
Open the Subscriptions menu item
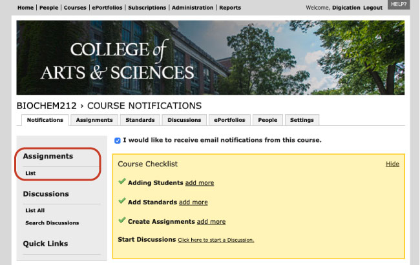[x=147, y=8]
